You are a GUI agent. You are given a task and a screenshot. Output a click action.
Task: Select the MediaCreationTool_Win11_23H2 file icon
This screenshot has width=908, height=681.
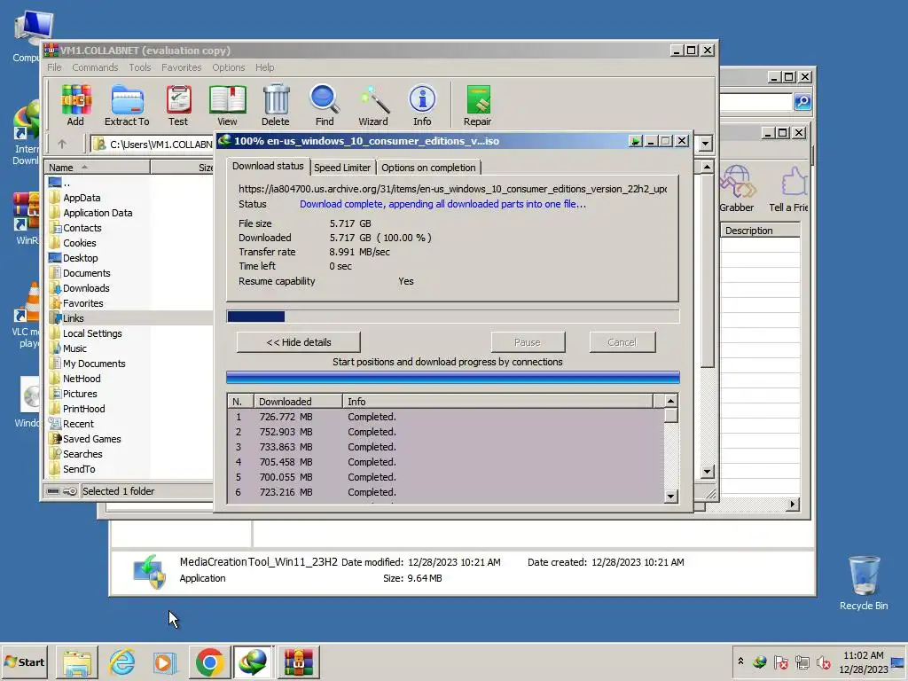150,571
